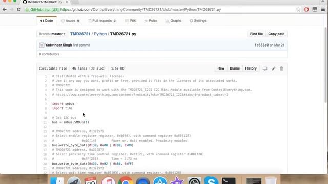Open the Graphs tab
The width and height of the screenshot is (328, 184).
coord(173,21)
